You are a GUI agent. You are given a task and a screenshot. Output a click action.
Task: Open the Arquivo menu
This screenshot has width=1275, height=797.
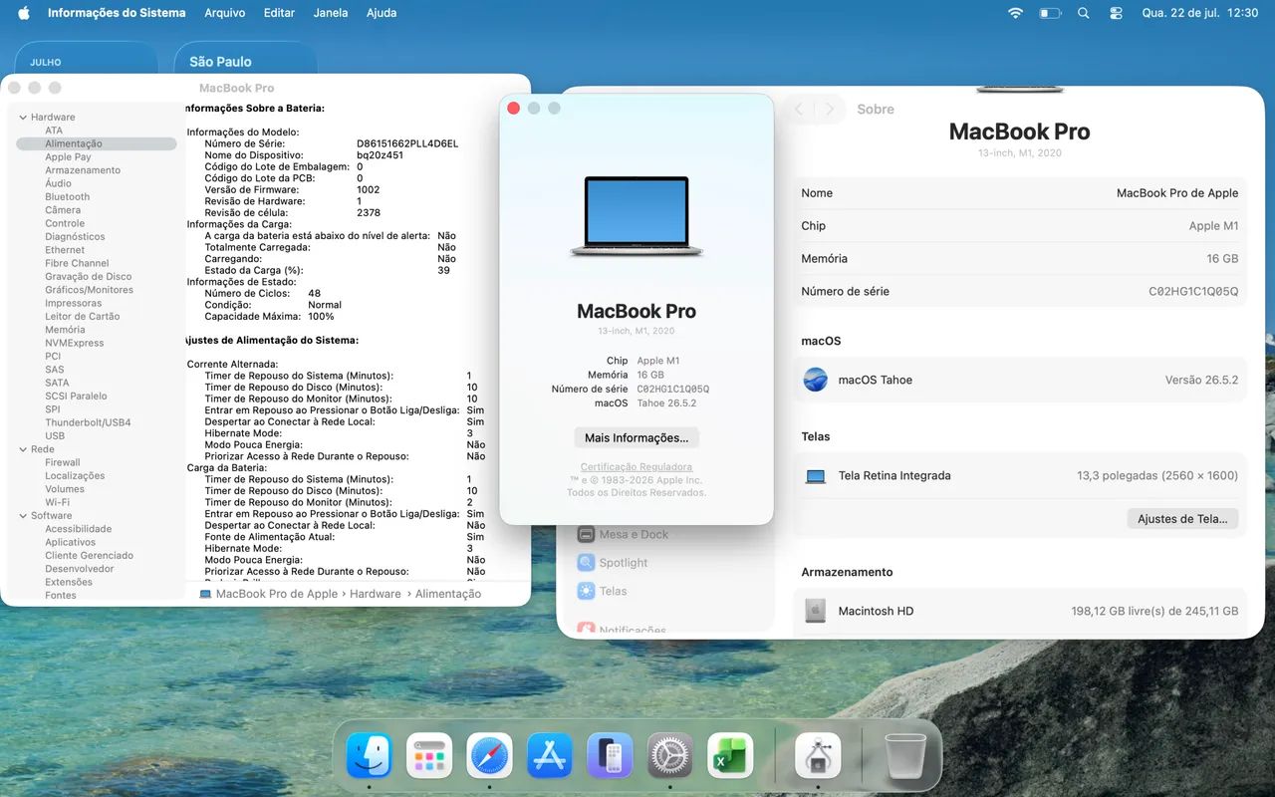point(225,13)
